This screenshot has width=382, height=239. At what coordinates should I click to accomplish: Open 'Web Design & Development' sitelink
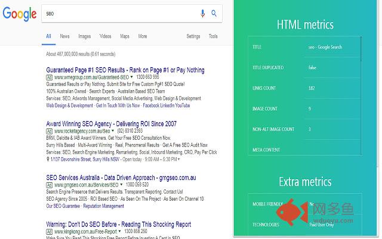[69, 106]
